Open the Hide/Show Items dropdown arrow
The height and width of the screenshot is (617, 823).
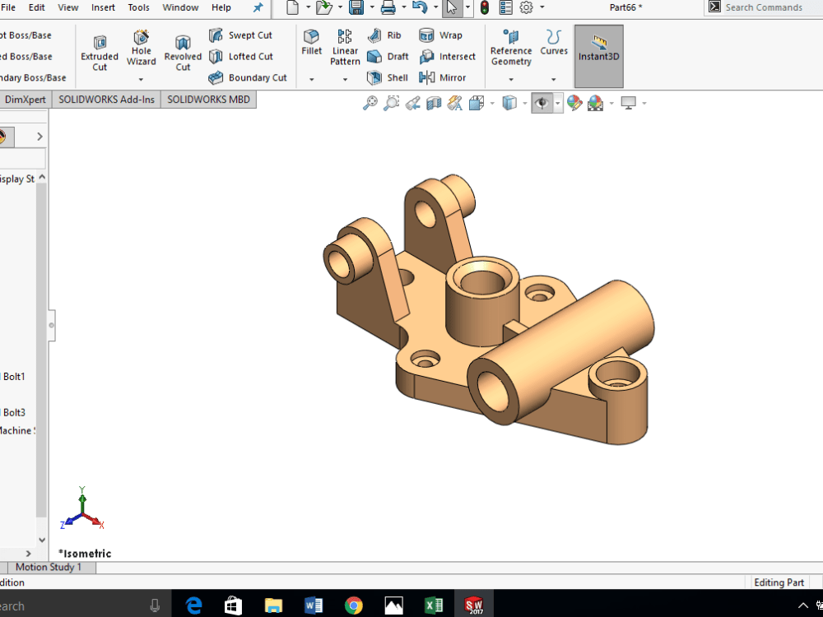click(558, 103)
